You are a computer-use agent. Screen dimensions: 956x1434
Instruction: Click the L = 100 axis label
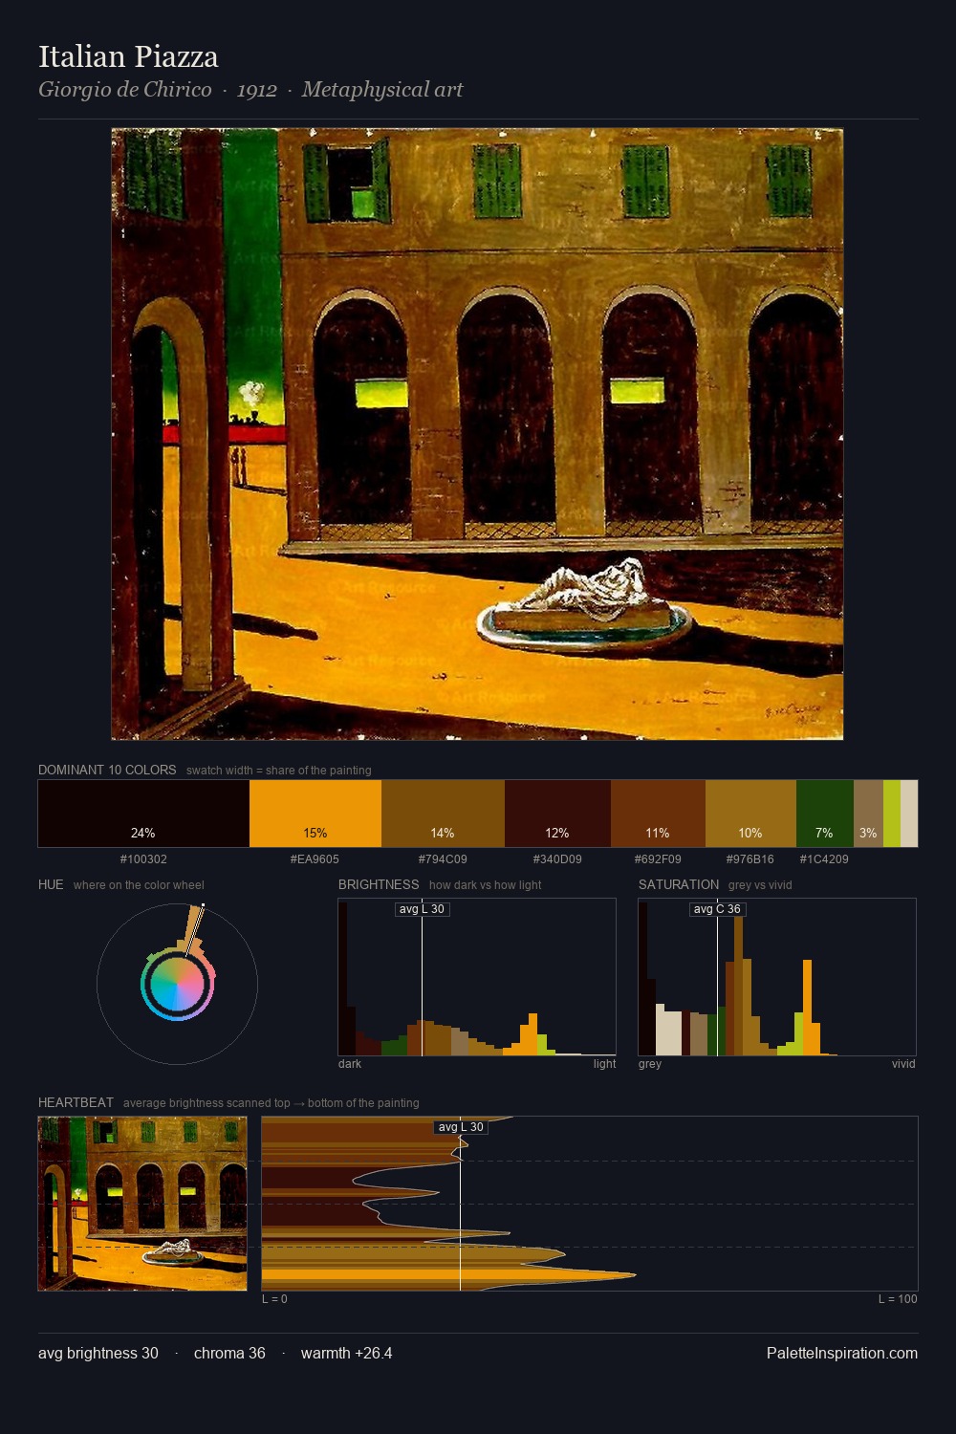click(898, 1299)
